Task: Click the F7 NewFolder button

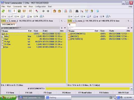Action: (x=85, y=92)
